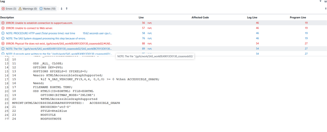327x132 pixels.
Task: Minimize the Log panel
Action: [x=325, y=1]
